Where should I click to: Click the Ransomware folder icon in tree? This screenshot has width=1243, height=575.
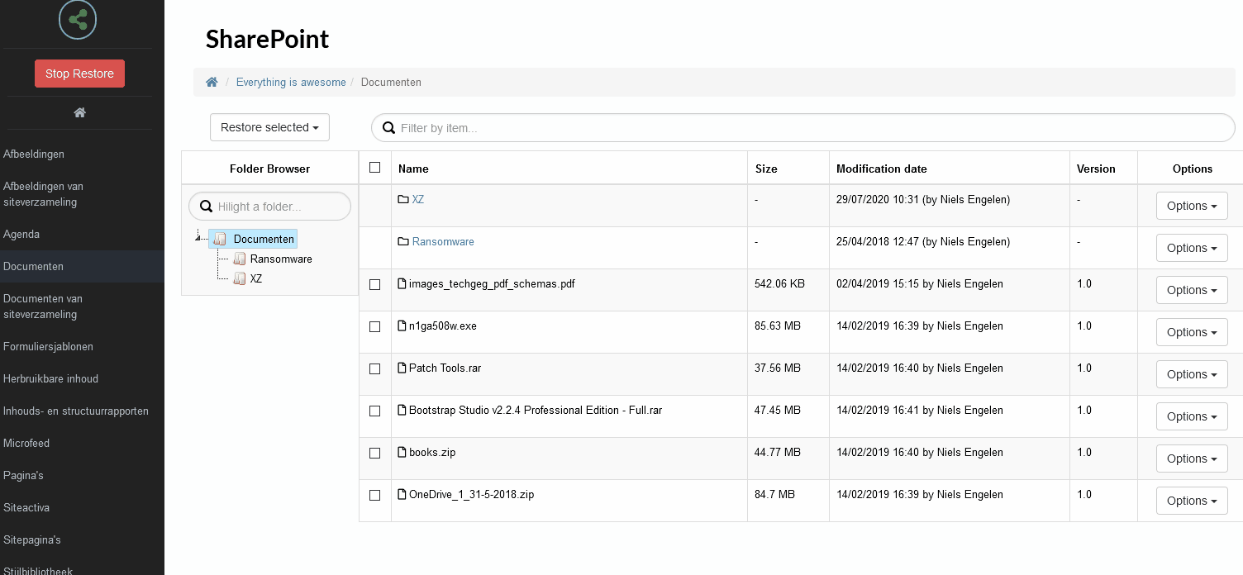pyautogui.click(x=239, y=259)
